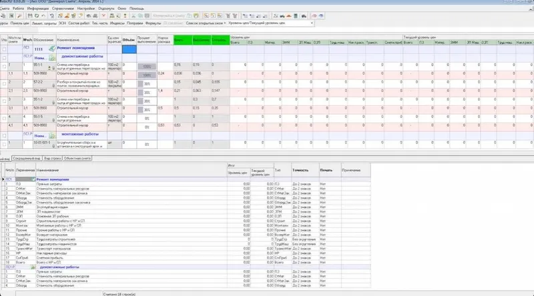Tick the checkbox for Ремонт помещения row
534x296 pixels.
(x=4, y=49)
